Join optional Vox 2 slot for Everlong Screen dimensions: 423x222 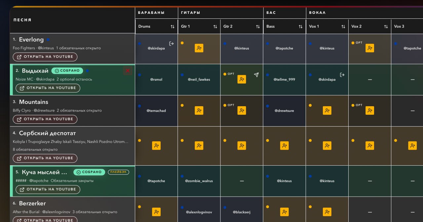[369, 48]
